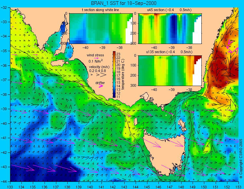Open the u45 section inset plot
Viewport: 244px width, 189px height.
[x=170, y=29]
